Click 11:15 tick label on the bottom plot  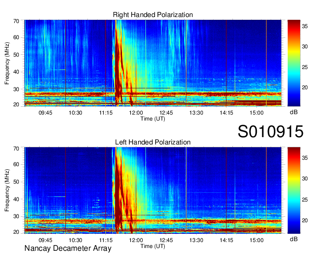click(x=106, y=240)
